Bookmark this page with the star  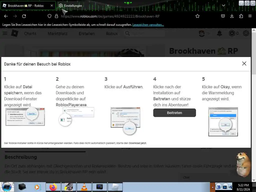pyautogui.click(x=197, y=16)
